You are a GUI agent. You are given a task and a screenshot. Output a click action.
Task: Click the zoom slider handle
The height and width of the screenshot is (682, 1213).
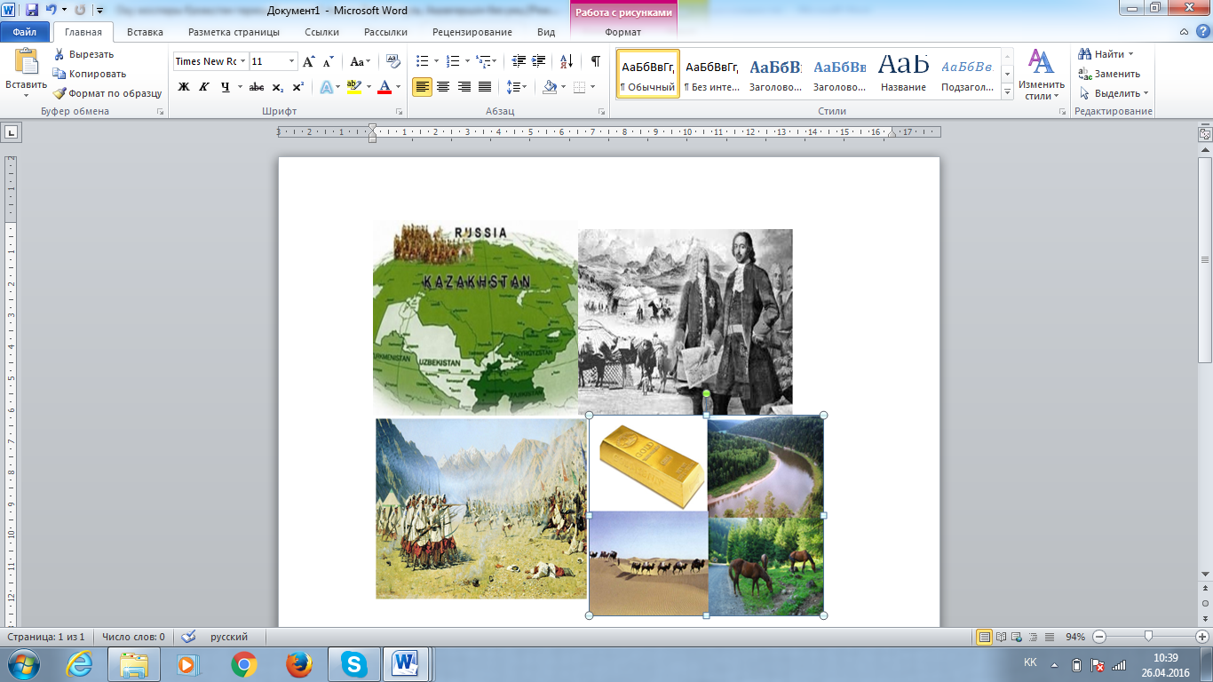tap(1149, 637)
